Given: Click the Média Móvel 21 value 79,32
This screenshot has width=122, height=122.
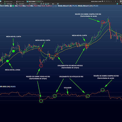Looking at the screenshot, I should tap(96, 6).
